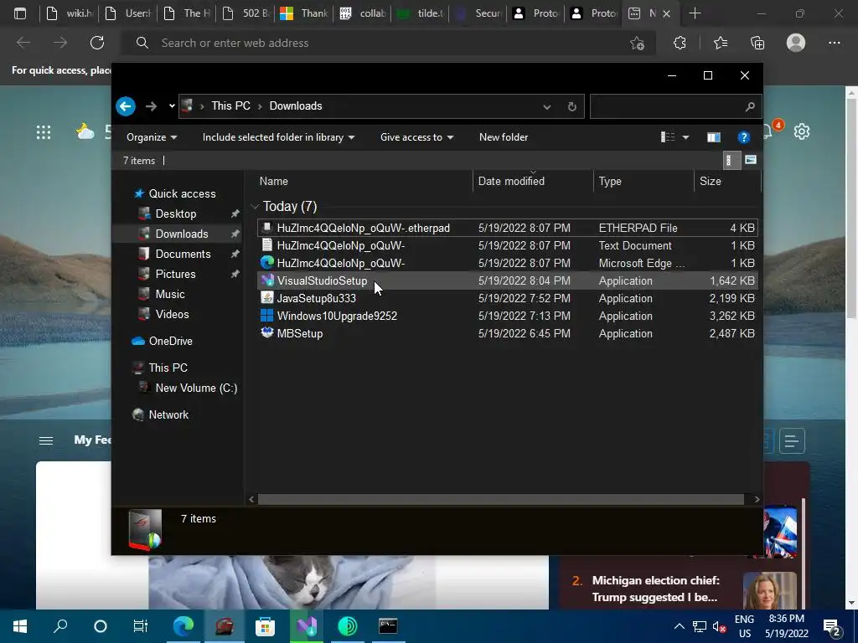
Task: Open Edge Collections icon
Action: [x=757, y=43]
